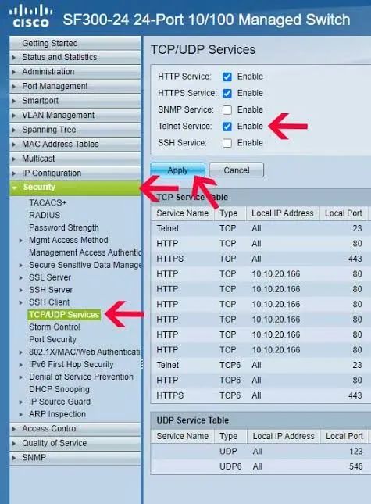The image size is (371, 504).
Task: Expand the Administration section arrow
Action: 14,72
